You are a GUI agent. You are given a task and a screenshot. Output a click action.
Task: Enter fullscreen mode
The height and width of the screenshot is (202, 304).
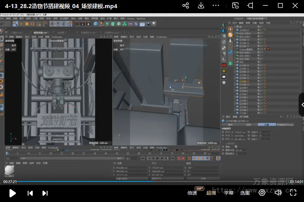pyautogui.click(x=293, y=193)
